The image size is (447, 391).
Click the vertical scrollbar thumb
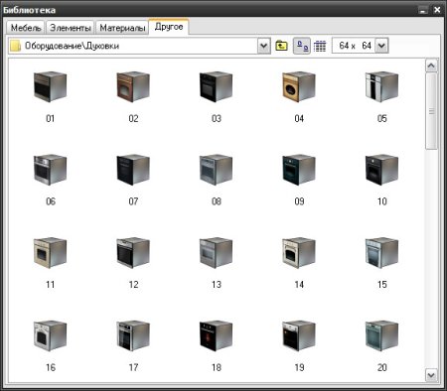(x=431, y=111)
